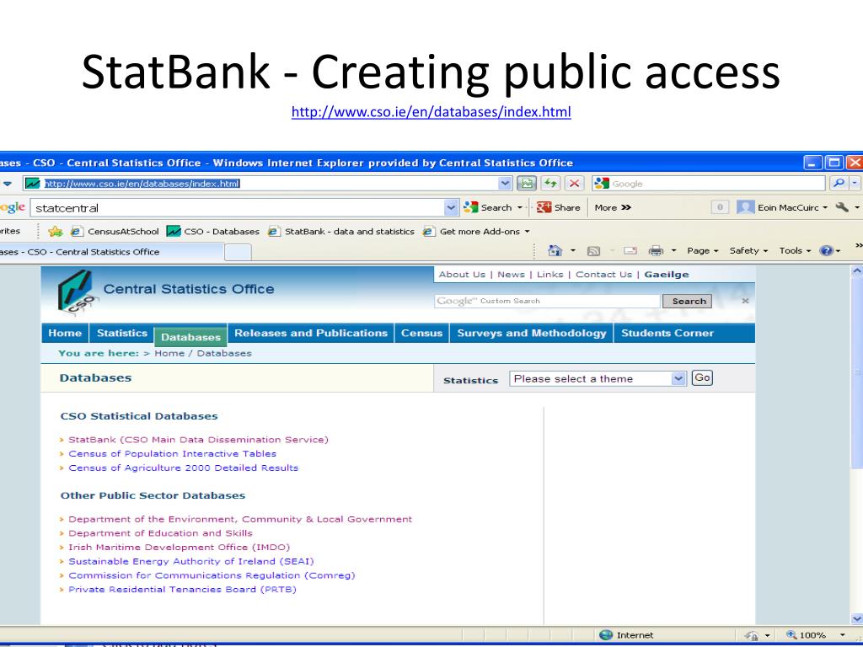Open the Surveys and Methodology tab
This screenshot has width=863, height=647.
point(532,333)
